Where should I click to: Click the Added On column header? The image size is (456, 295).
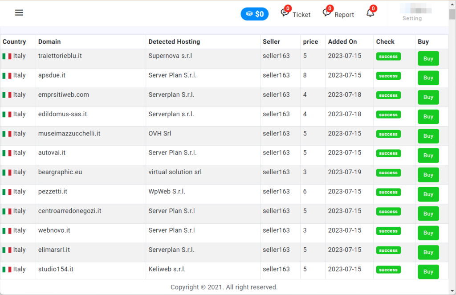pos(342,42)
